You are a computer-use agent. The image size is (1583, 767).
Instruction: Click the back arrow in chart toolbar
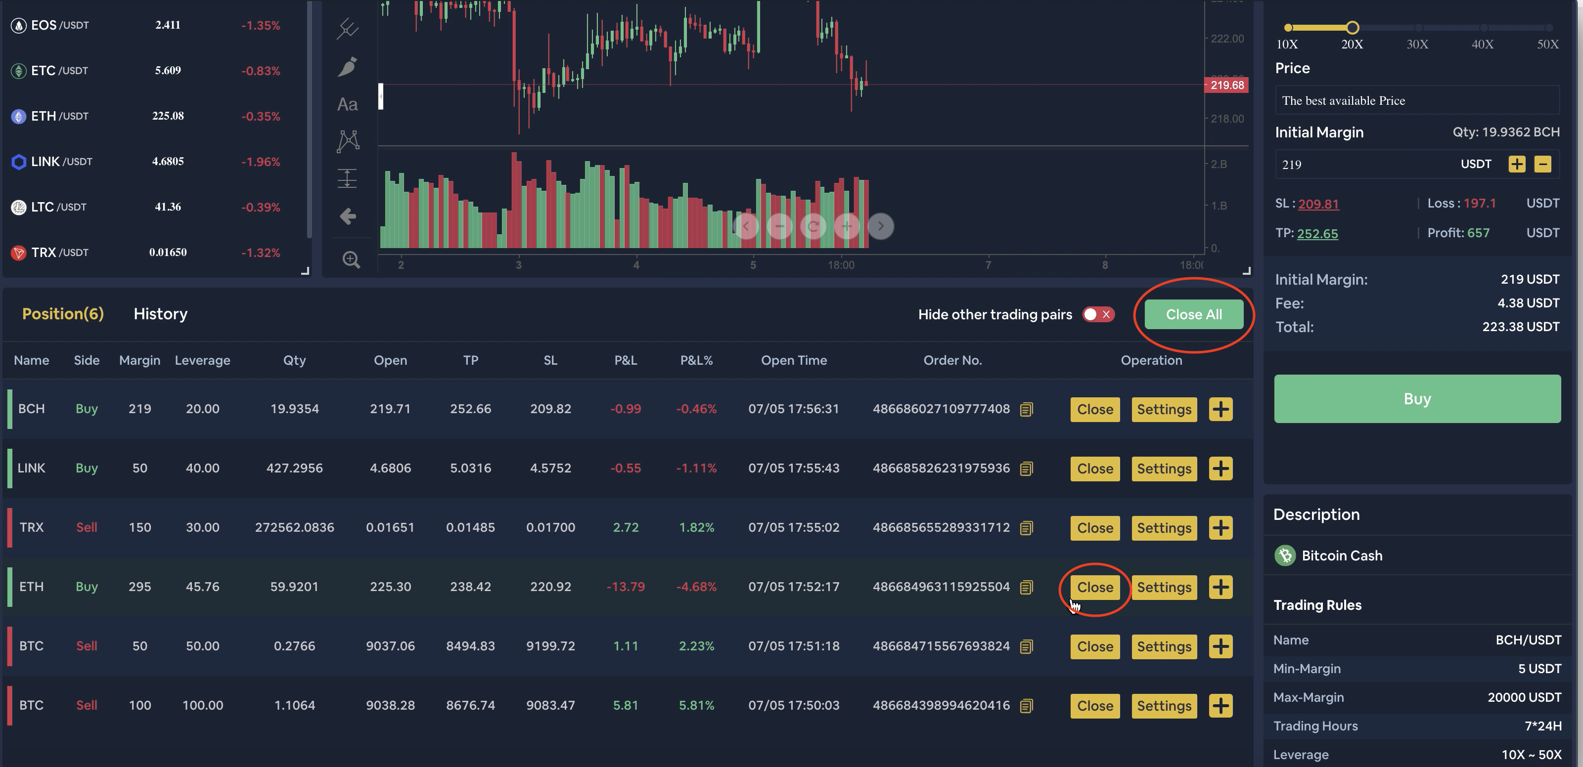coord(348,216)
